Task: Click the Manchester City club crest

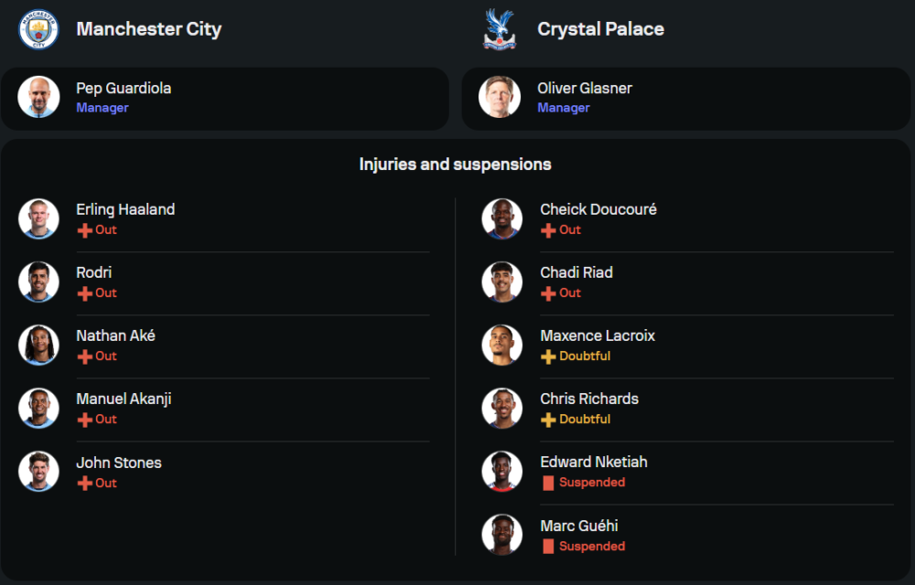Action: pyautogui.click(x=38, y=29)
